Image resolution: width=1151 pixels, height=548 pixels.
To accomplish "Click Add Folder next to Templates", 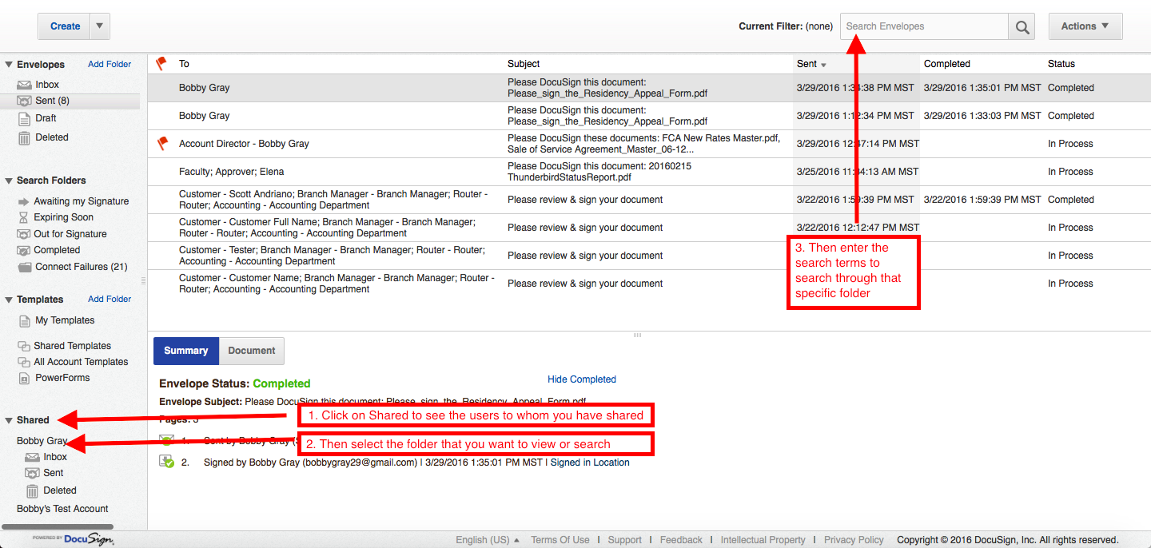I will point(110,299).
